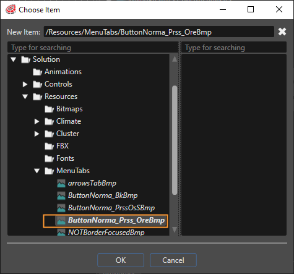Collapse the Resources folder
Image resolution: width=294 pixels, height=274 pixels.
(25, 96)
